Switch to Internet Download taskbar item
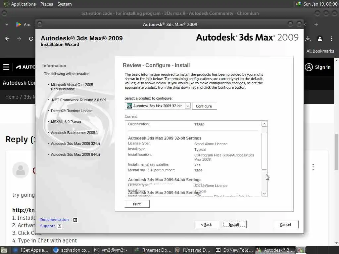The height and width of the screenshot is (254, 339). tap(153, 250)
